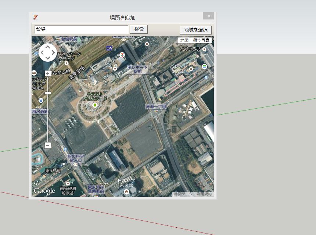Click the 東京湾岸警察署前 intersection label
This screenshot has width=316, height=235.
(x=96, y=189)
